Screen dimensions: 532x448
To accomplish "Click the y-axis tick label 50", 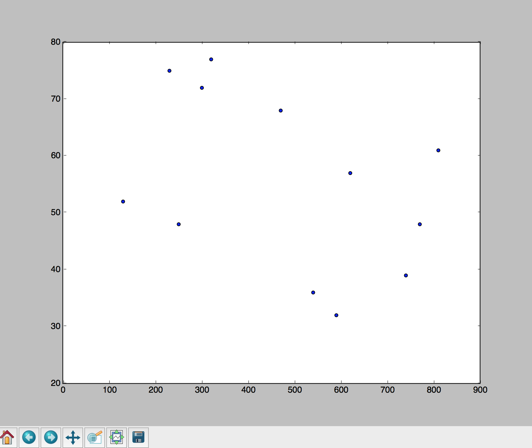I will pos(56,212).
